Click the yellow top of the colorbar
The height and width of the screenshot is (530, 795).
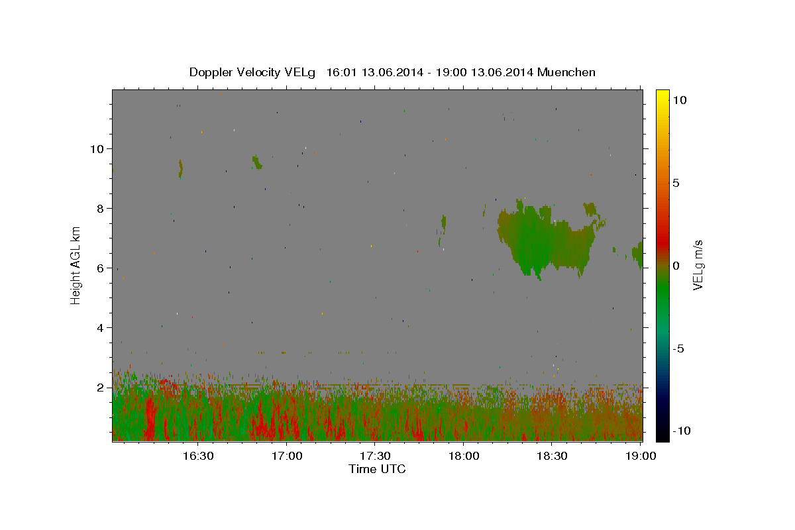click(x=662, y=96)
